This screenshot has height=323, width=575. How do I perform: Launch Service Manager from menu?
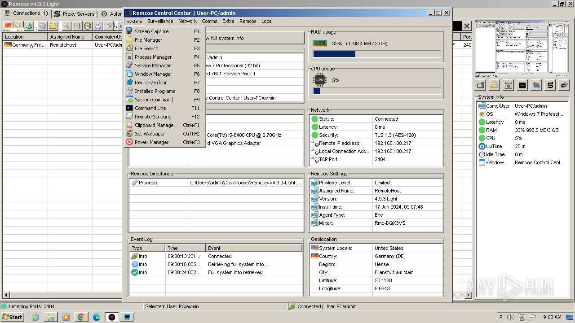coord(165,65)
